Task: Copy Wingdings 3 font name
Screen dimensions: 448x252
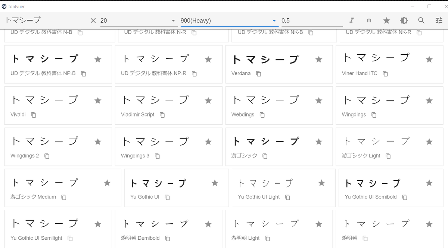Action: 157,156
